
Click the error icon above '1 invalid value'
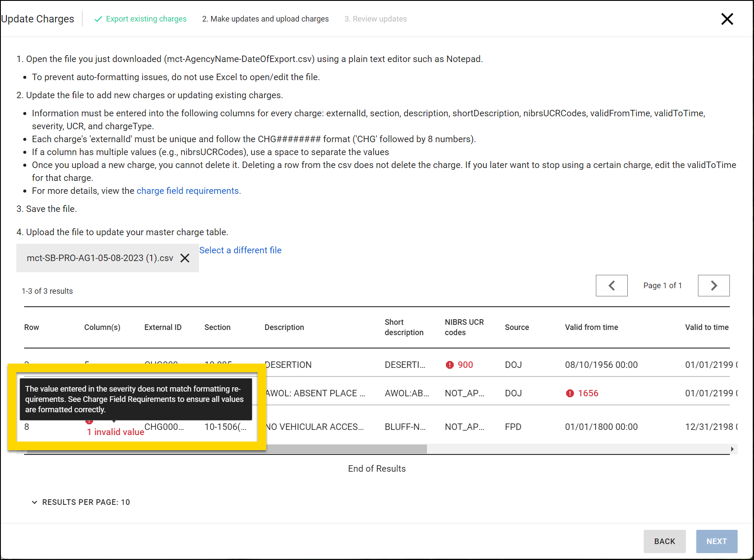pyautogui.click(x=89, y=421)
